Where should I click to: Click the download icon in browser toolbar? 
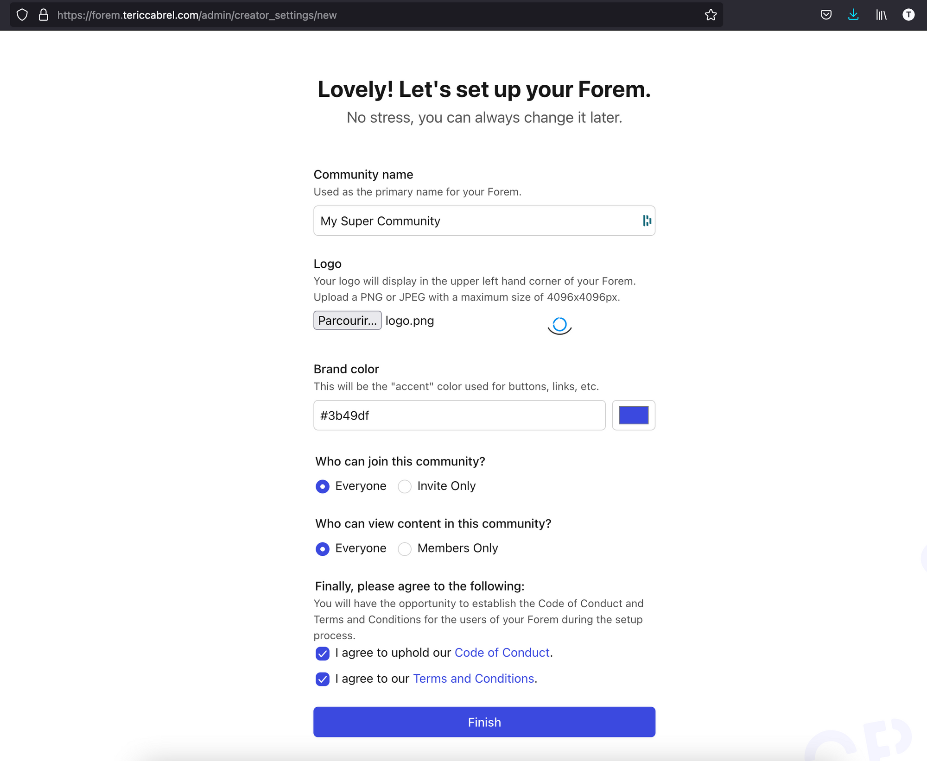(854, 15)
